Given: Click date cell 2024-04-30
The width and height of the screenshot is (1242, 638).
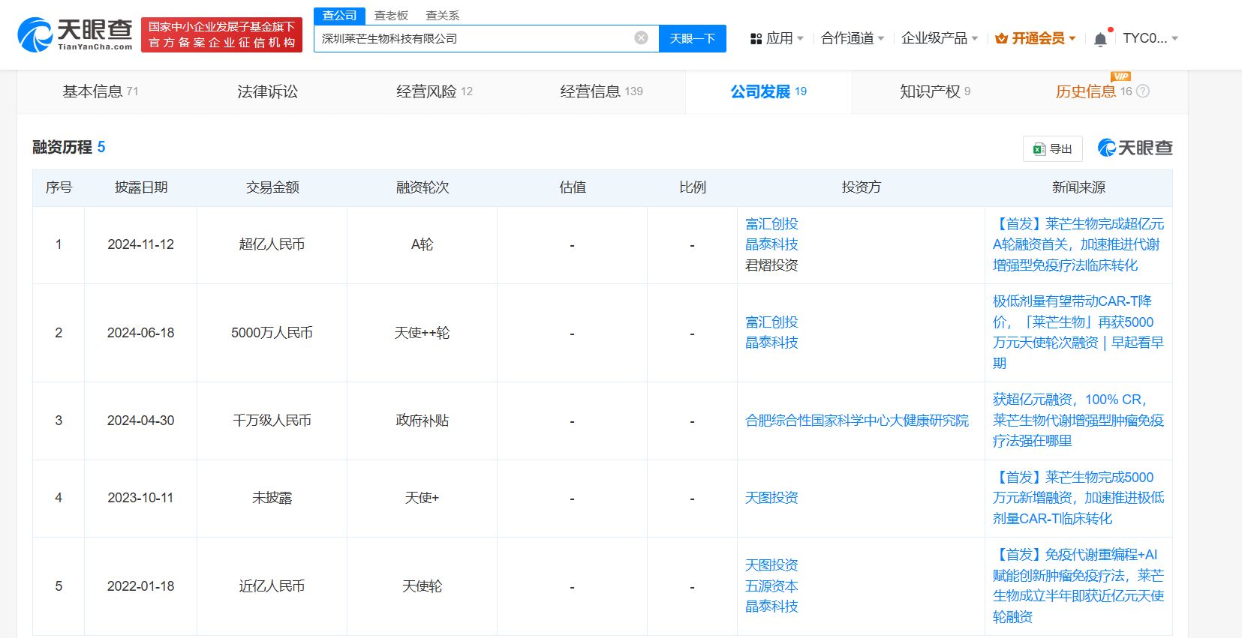Looking at the screenshot, I should tap(140, 421).
